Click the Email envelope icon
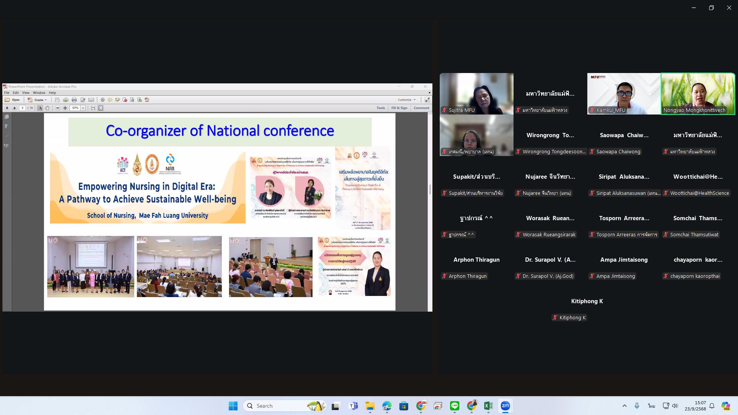The image size is (738, 415). [x=91, y=100]
